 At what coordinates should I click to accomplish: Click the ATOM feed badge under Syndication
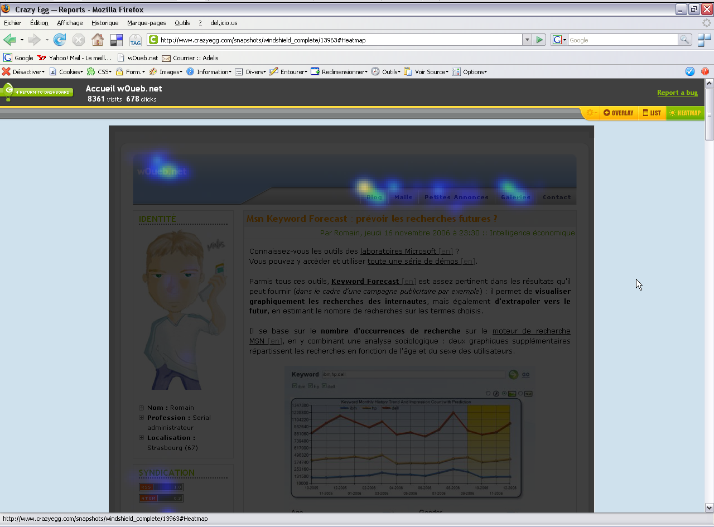point(161,498)
